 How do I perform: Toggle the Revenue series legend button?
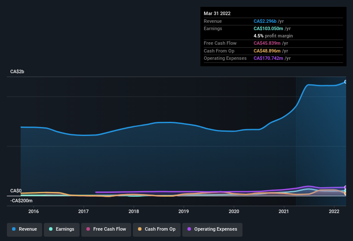tap(25, 229)
